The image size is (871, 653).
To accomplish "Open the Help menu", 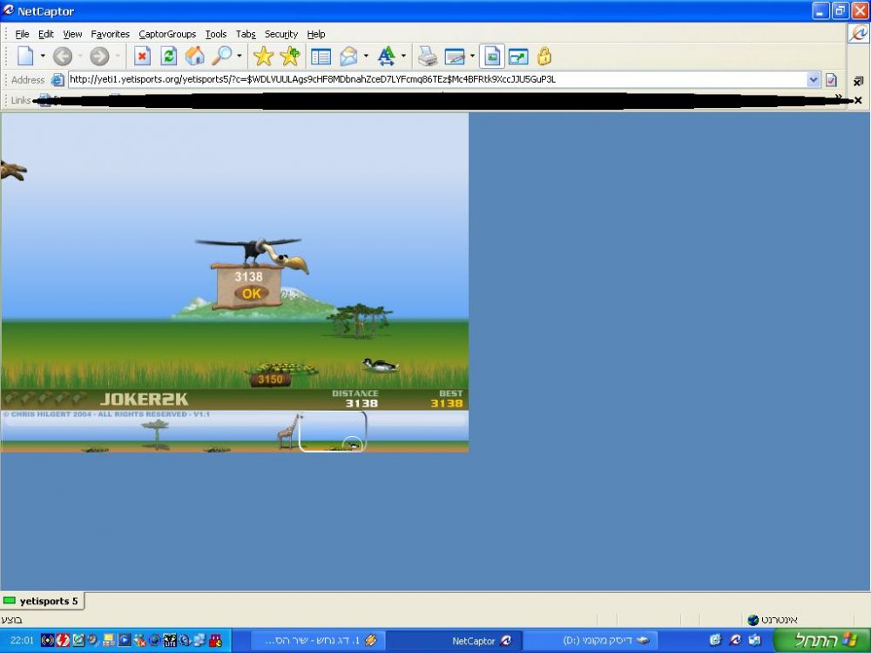I will 316,35.
